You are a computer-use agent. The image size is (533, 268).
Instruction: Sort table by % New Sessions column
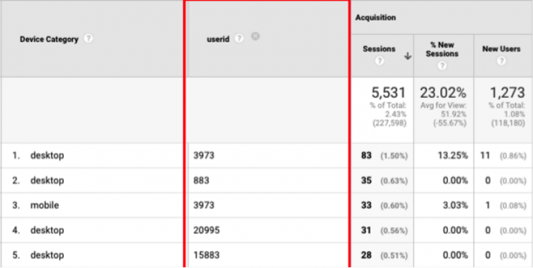(x=442, y=50)
